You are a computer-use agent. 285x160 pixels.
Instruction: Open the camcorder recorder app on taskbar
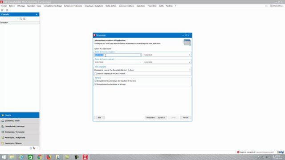[76, 157]
